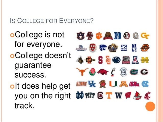
Task: Click the Georgia Bulldogs black G logo
Action: tap(144, 72)
